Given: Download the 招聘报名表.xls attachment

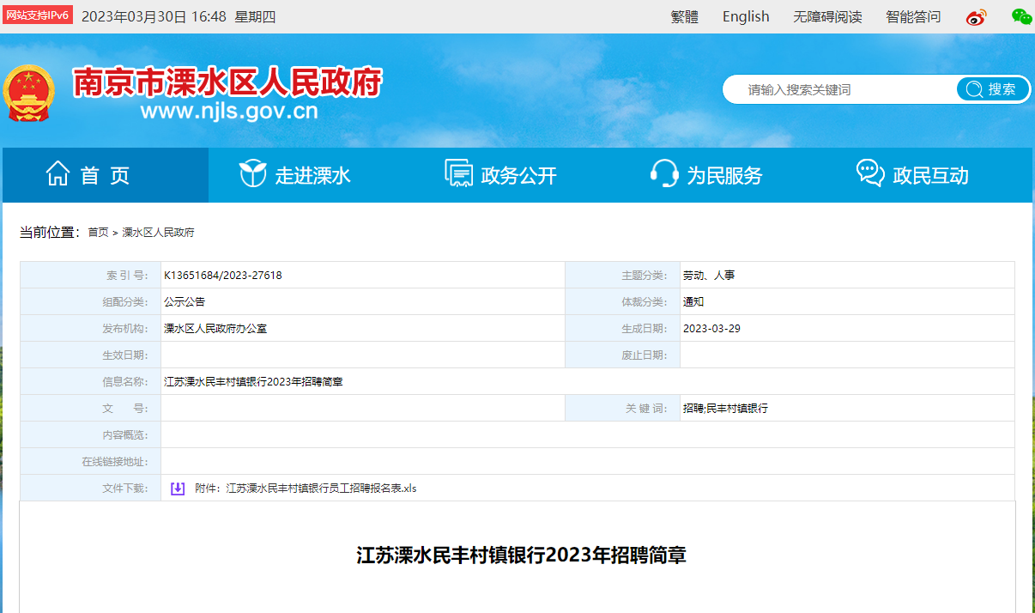Looking at the screenshot, I should coord(306,489).
